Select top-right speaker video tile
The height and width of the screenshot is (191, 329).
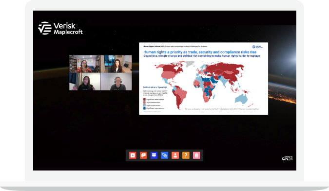point(116,64)
